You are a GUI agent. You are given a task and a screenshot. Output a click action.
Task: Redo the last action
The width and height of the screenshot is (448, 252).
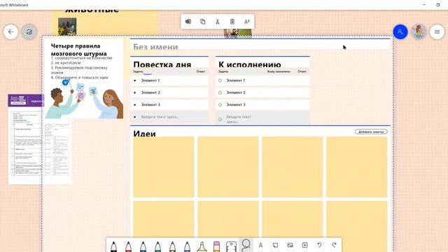click(x=334, y=245)
